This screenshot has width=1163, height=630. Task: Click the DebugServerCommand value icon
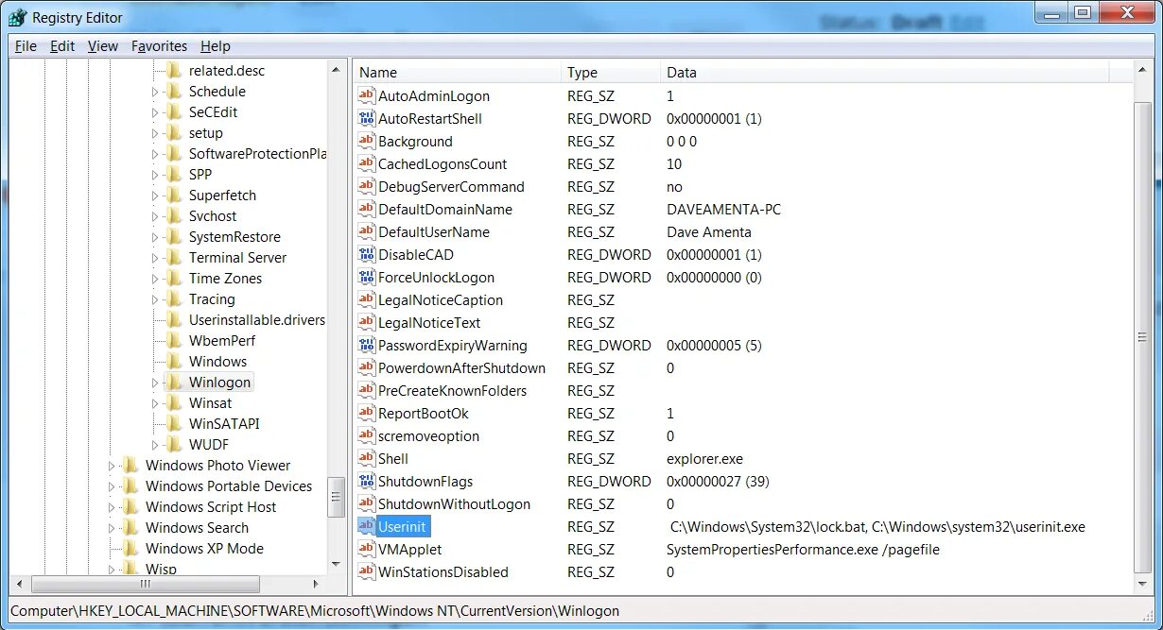367,186
